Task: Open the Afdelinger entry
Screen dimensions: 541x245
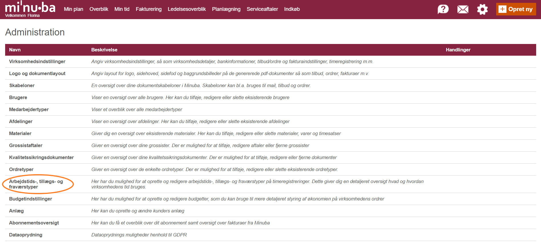Action: coord(21,121)
